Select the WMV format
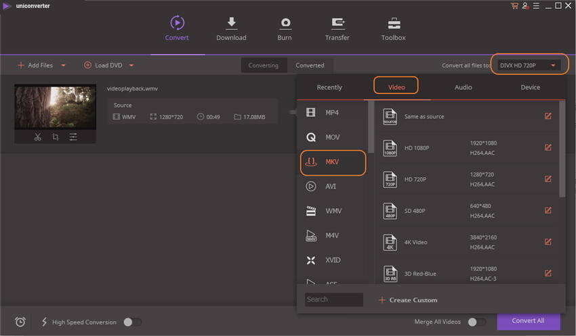The width and height of the screenshot is (576, 336). (333, 211)
